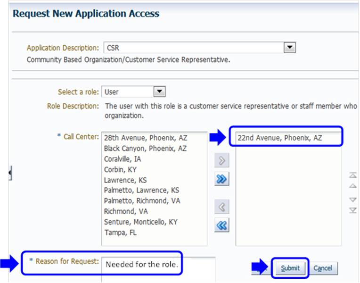360x283 pixels.
Task: Move selected call center up one
Action: [352, 186]
